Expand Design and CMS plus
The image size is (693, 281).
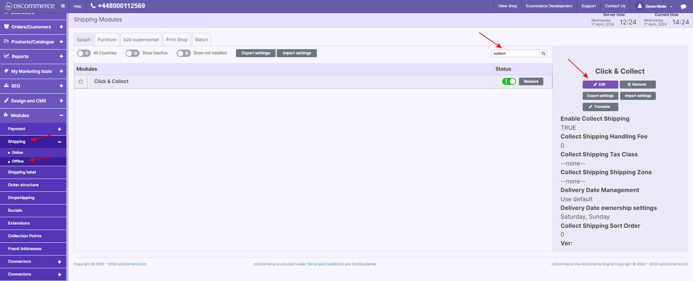[61, 101]
